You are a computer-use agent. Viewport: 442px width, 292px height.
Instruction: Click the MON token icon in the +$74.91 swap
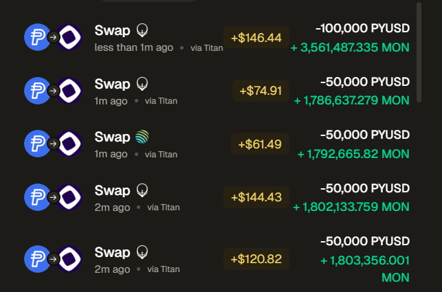pyautogui.click(x=70, y=90)
